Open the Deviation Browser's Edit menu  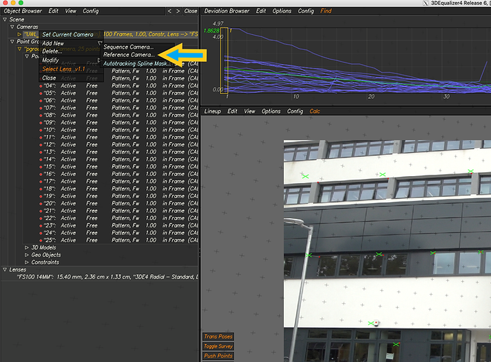coord(261,11)
